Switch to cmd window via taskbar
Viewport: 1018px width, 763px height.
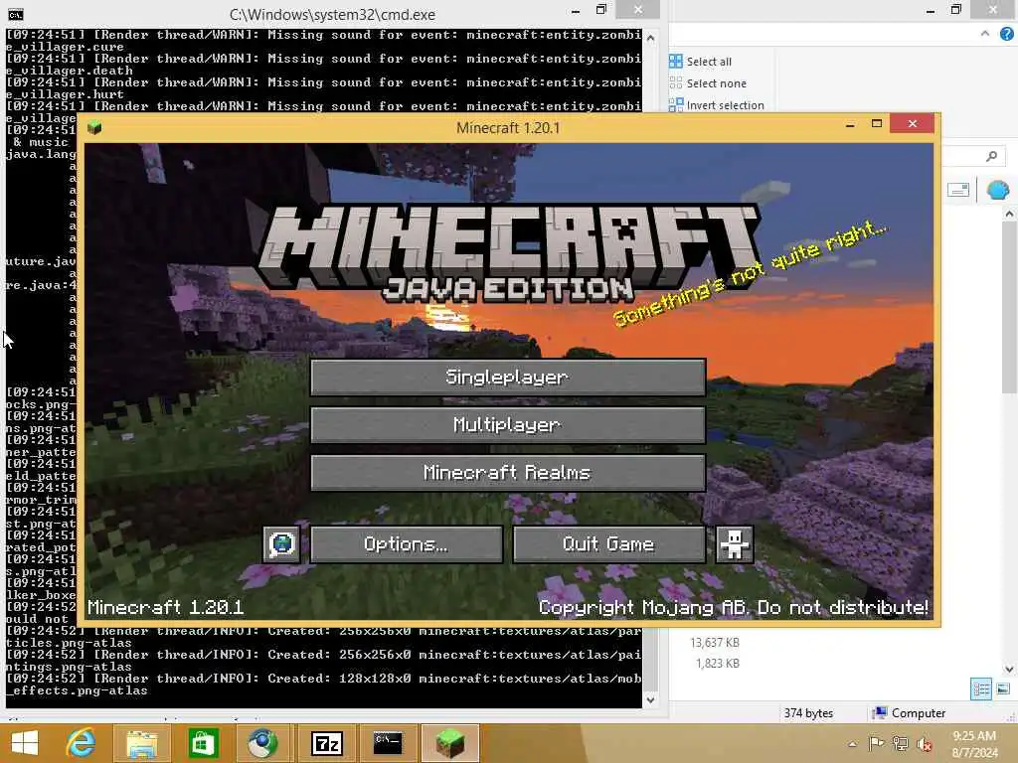[x=388, y=743]
